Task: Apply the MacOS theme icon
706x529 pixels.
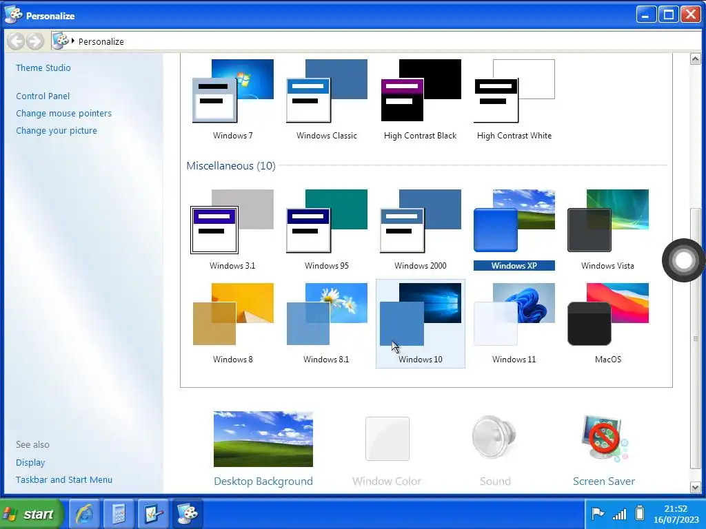Action: click(x=608, y=314)
